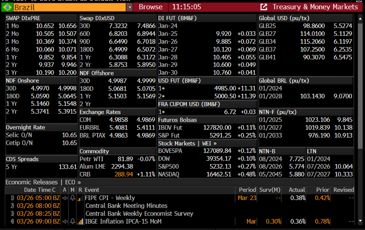Click the speaker icon for IBGE Inflation IPCA-15
Screen dimensions: 365x230
[x=65, y=222]
